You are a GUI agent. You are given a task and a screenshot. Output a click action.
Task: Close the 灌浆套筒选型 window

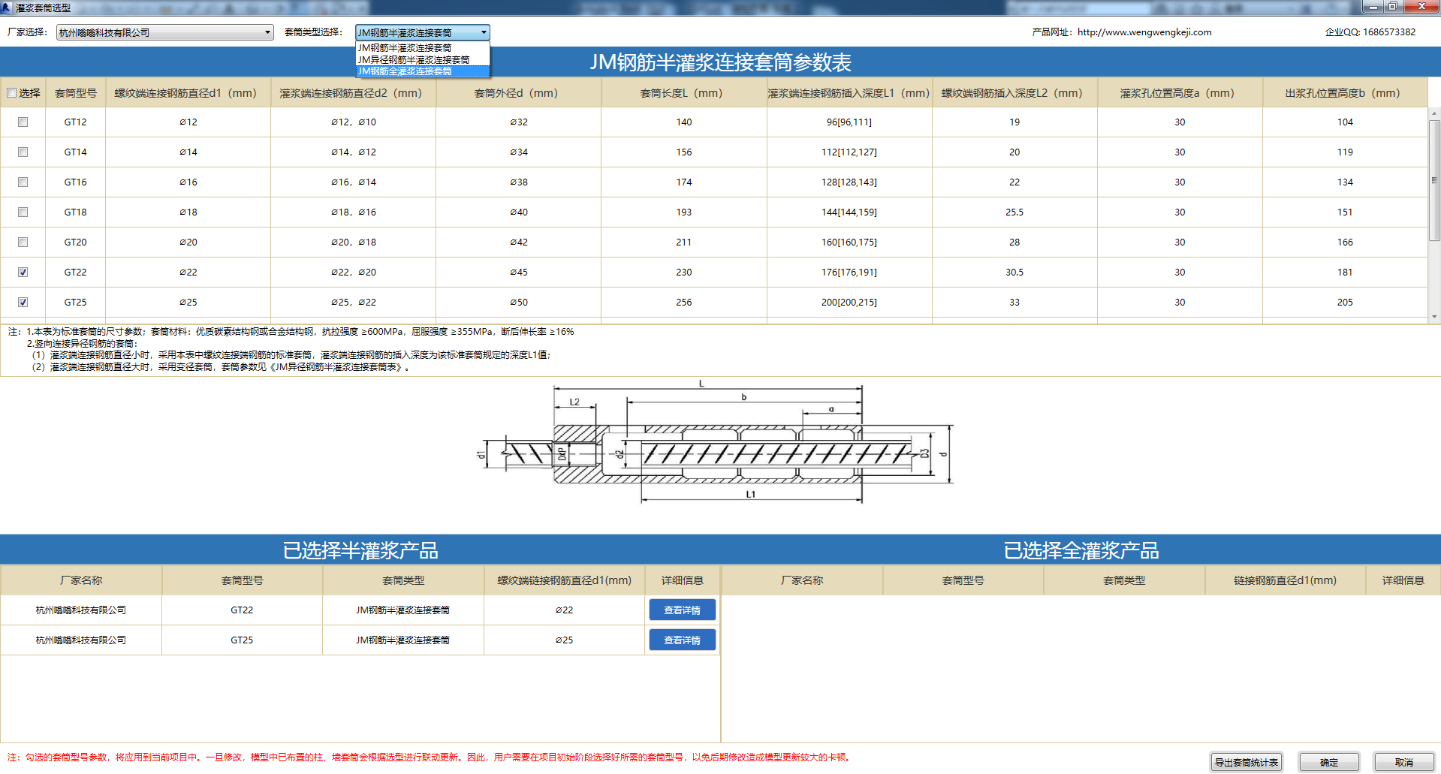[1421, 7]
